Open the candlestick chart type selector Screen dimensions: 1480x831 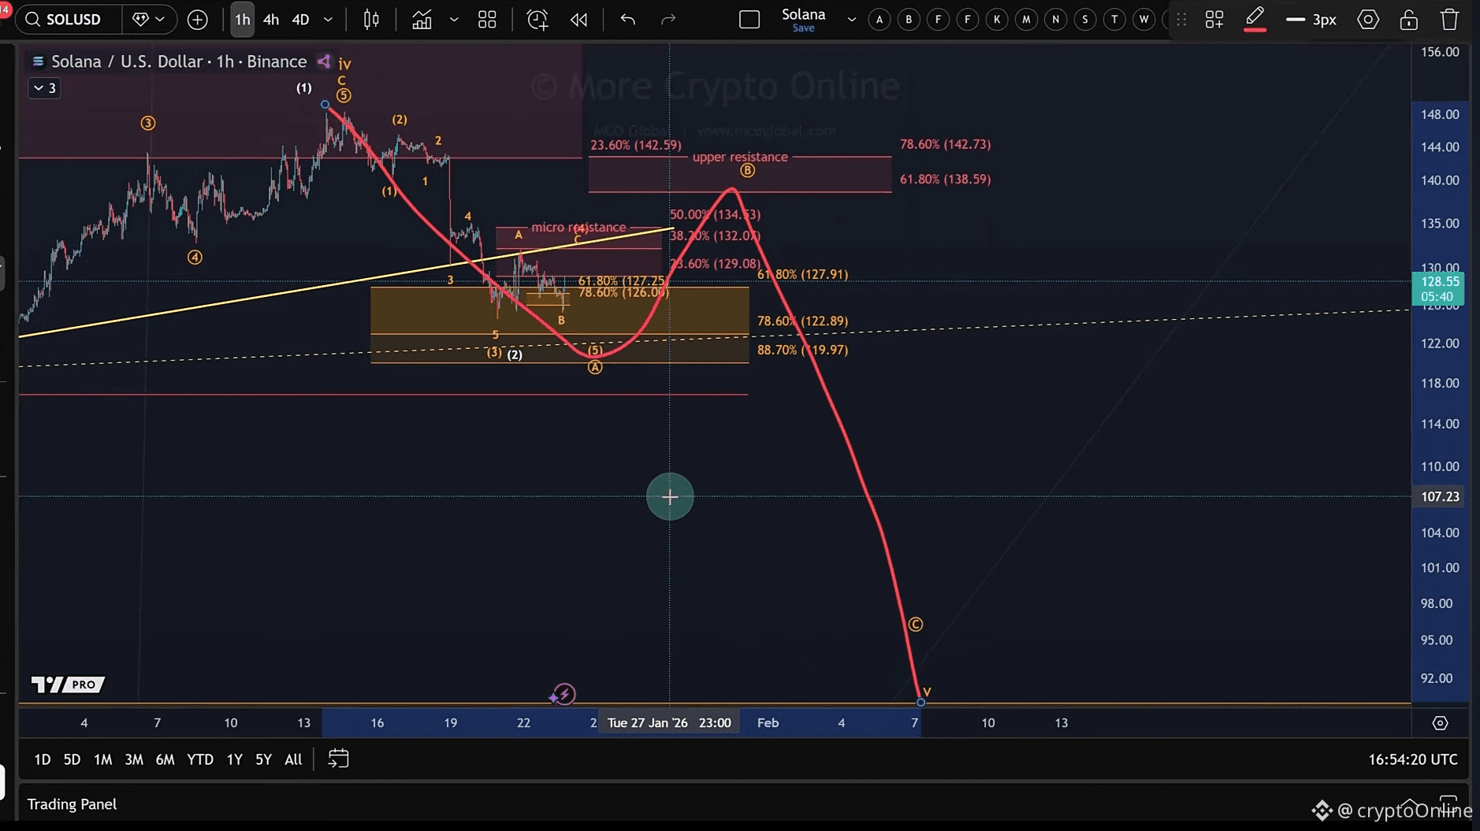371,20
